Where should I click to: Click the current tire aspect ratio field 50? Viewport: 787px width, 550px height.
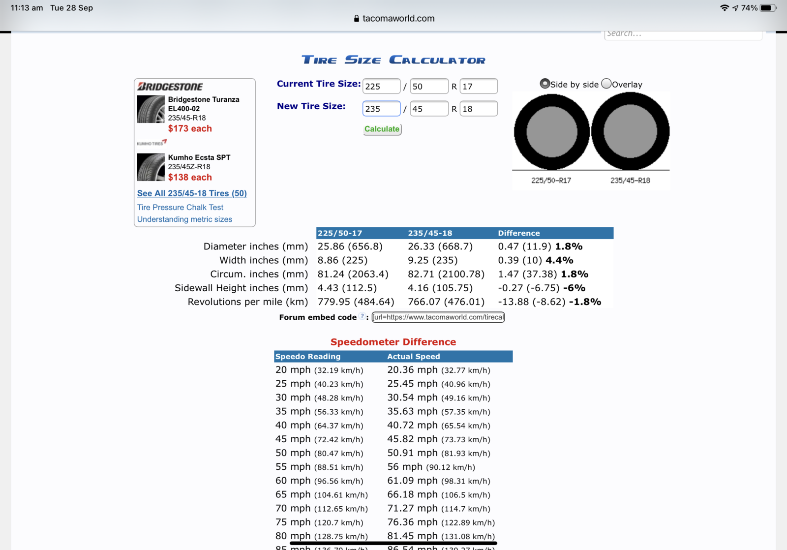pyautogui.click(x=429, y=87)
